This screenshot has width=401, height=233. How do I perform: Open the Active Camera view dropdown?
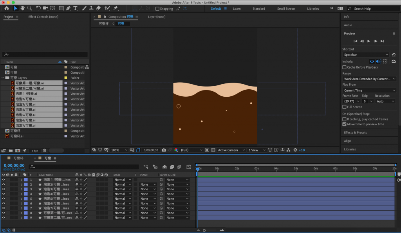pyautogui.click(x=231, y=150)
